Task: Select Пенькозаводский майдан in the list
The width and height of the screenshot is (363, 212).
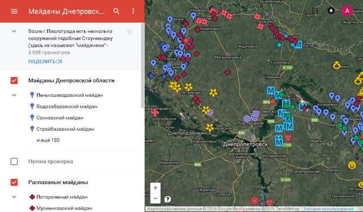Action: [x=70, y=95]
